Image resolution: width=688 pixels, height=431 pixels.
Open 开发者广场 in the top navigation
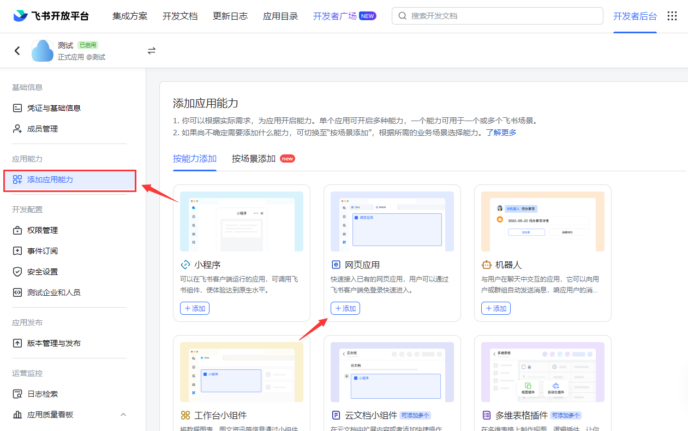click(335, 16)
